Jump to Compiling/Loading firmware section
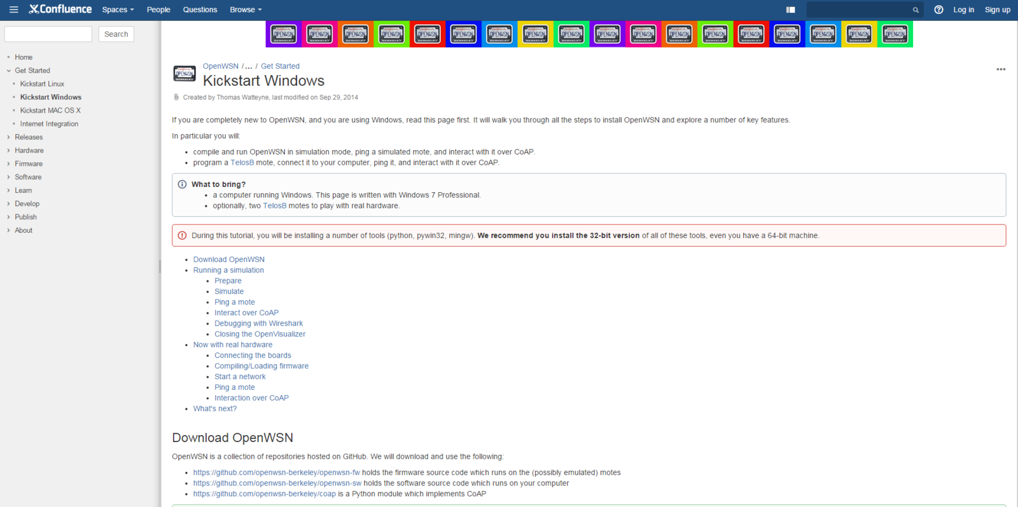Screen dimensions: 1018x507 click(261, 366)
